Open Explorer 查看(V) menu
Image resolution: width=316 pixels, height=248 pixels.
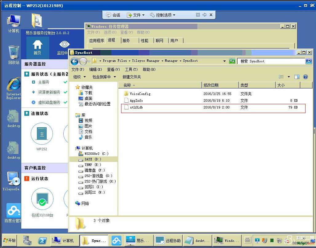tap(113, 69)
